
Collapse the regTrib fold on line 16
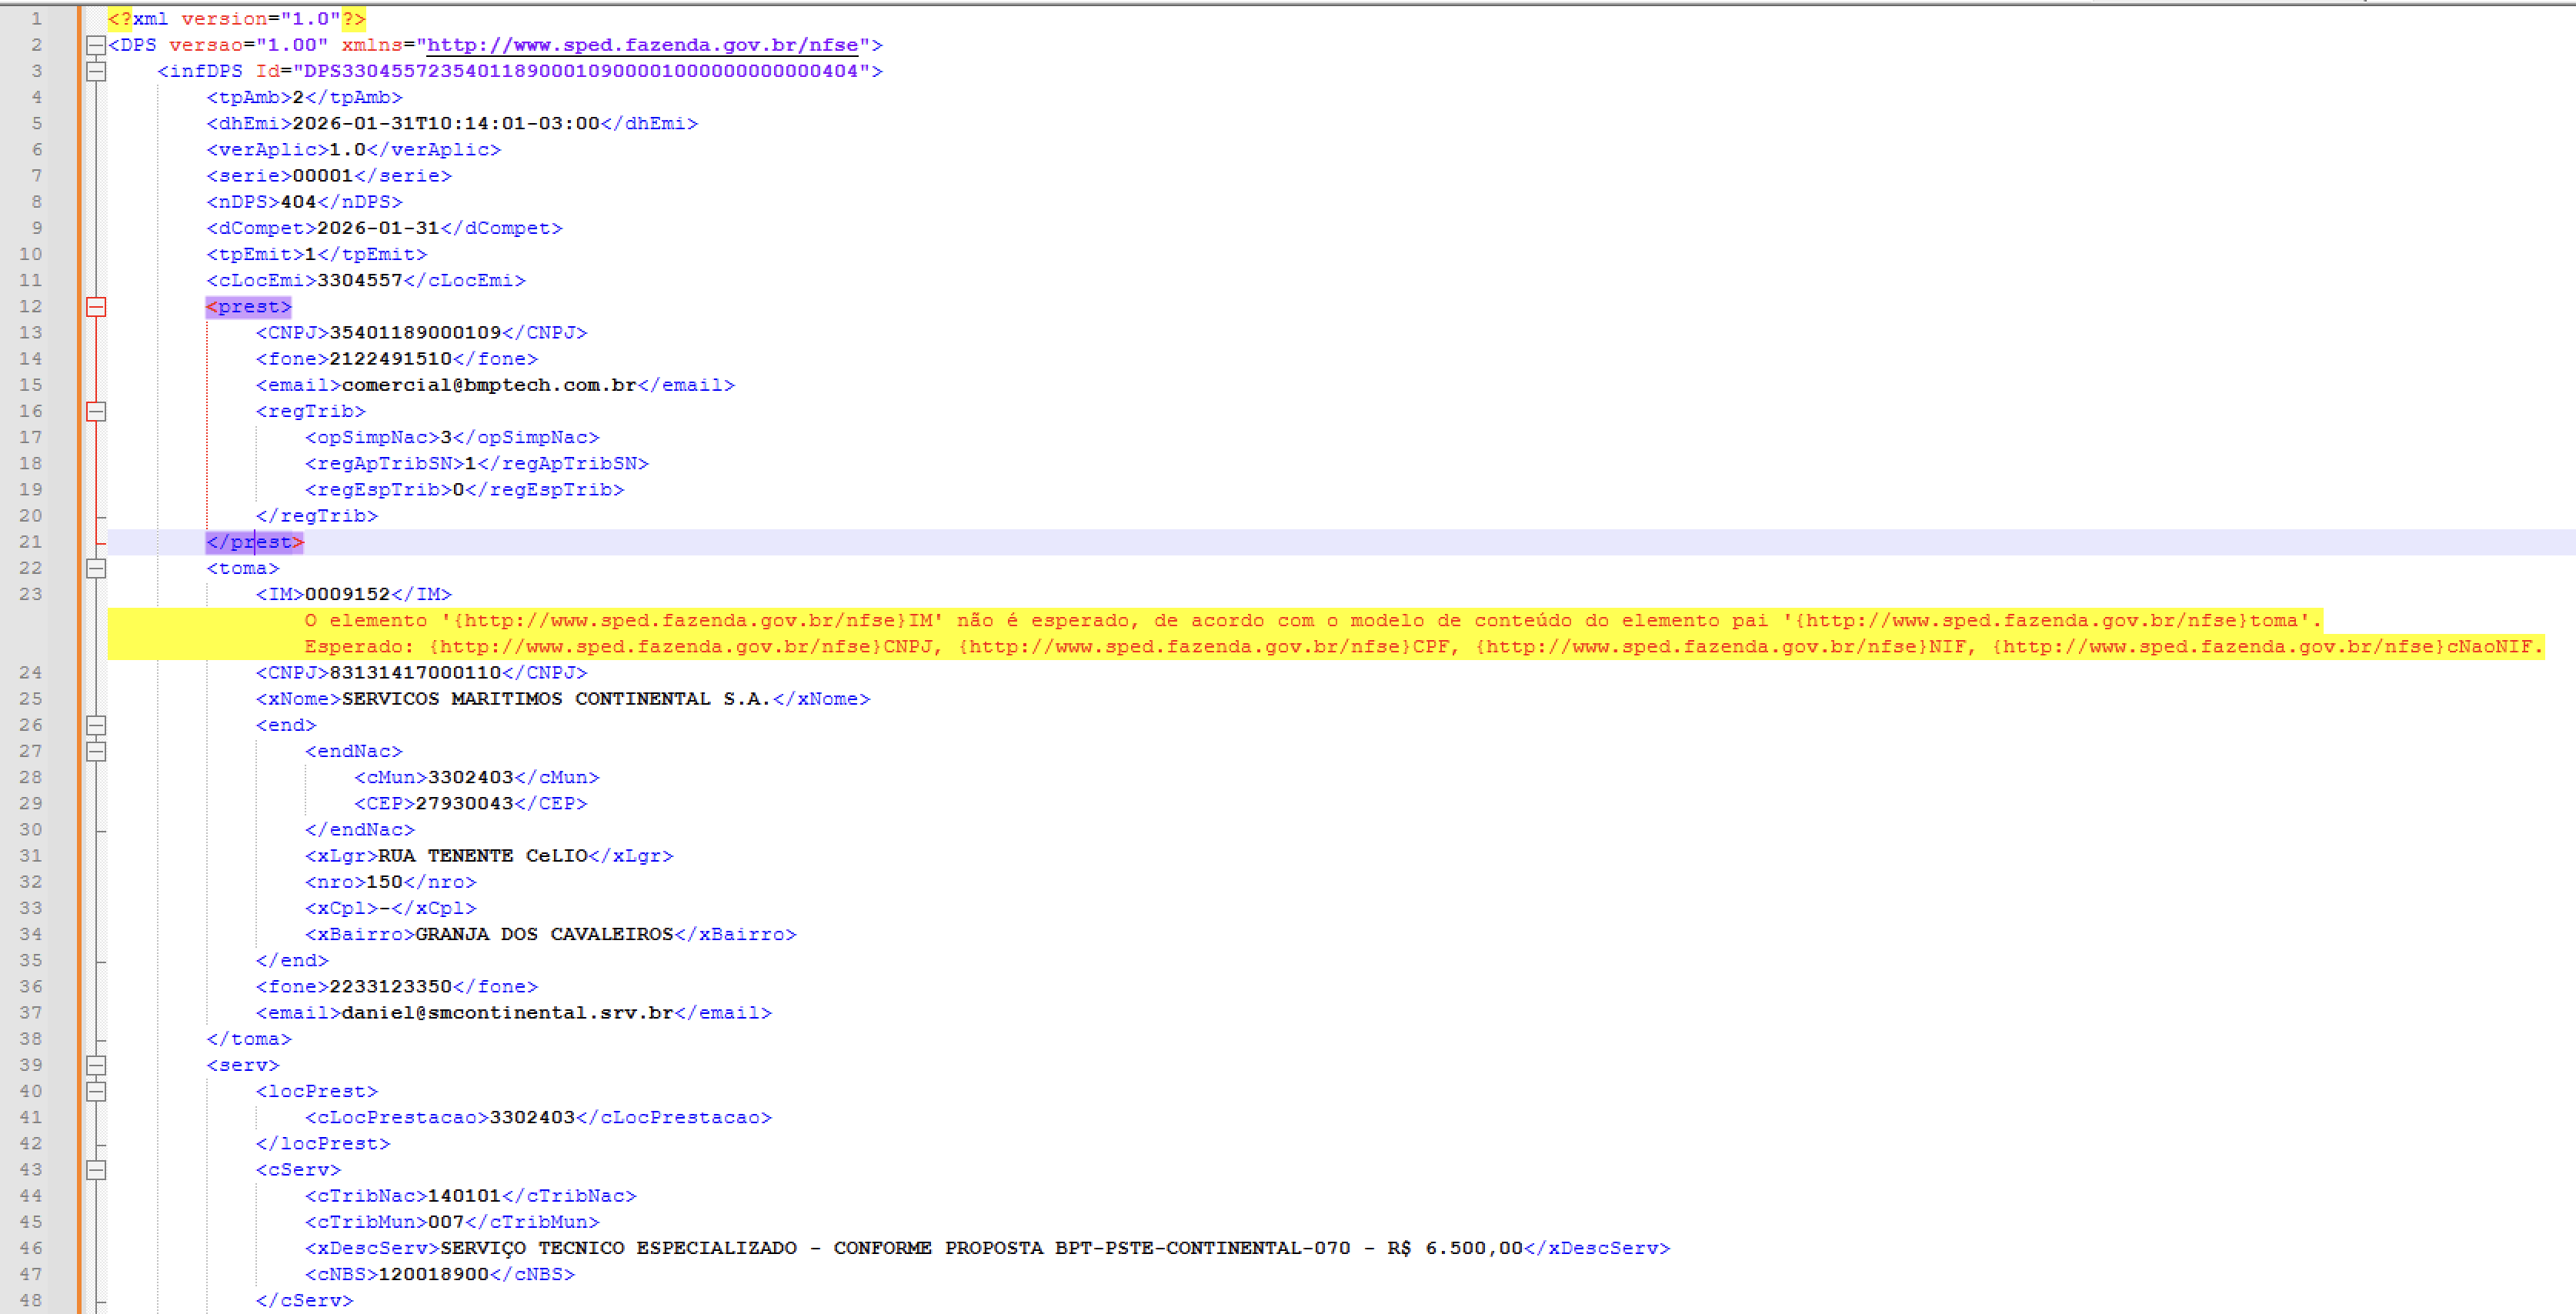[96, 411]
